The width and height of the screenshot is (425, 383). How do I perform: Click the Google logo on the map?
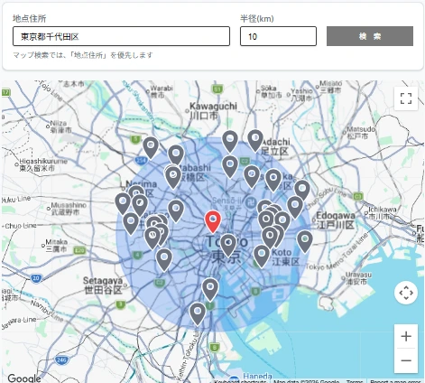24,378
